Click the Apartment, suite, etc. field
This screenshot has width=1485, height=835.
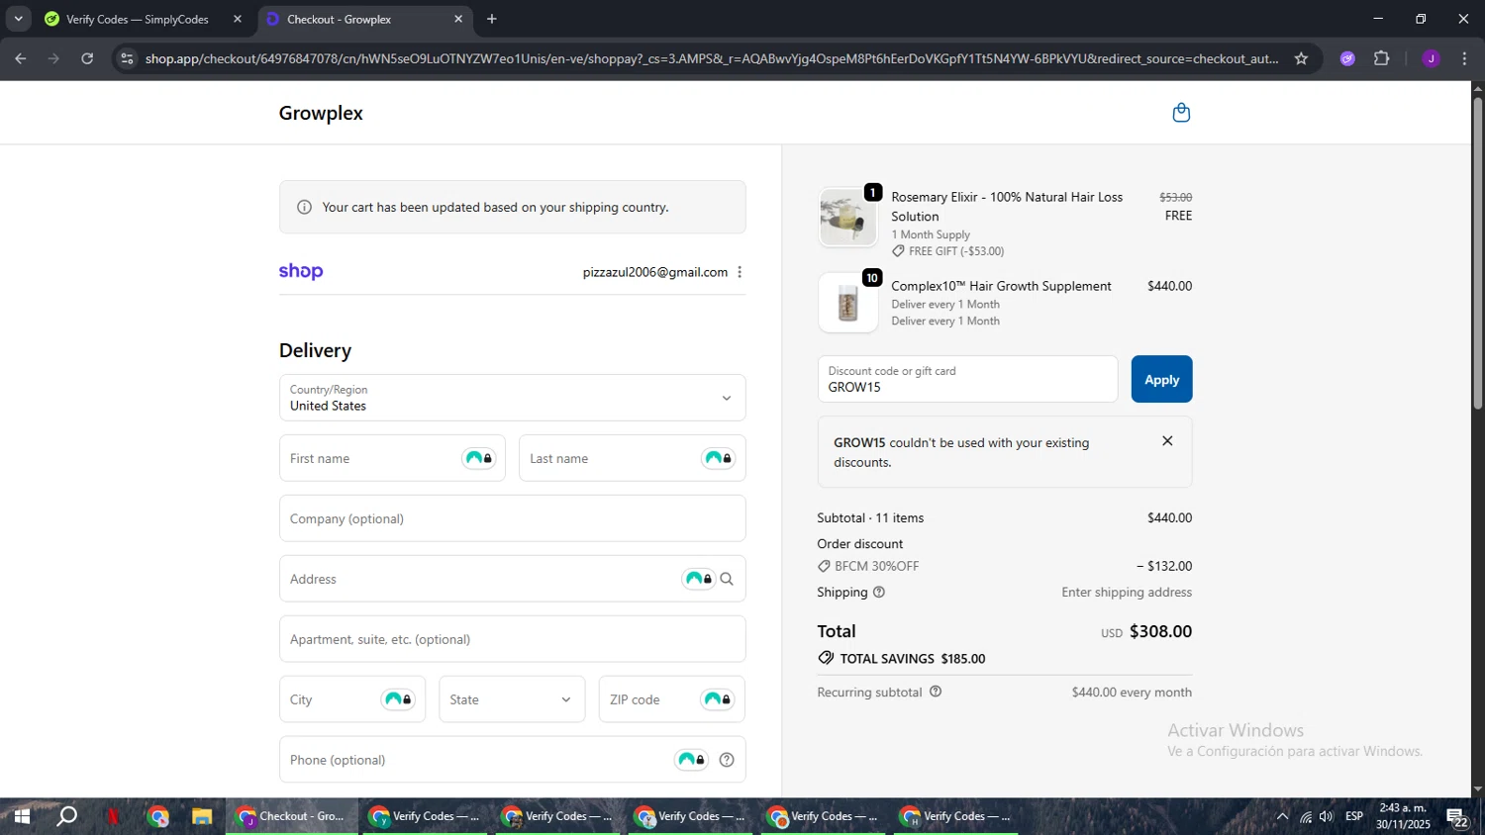[x=512, y=639]
